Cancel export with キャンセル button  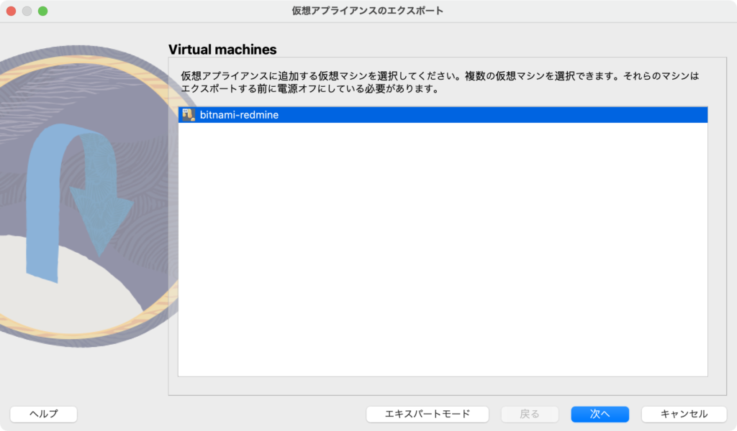(684, 414)
